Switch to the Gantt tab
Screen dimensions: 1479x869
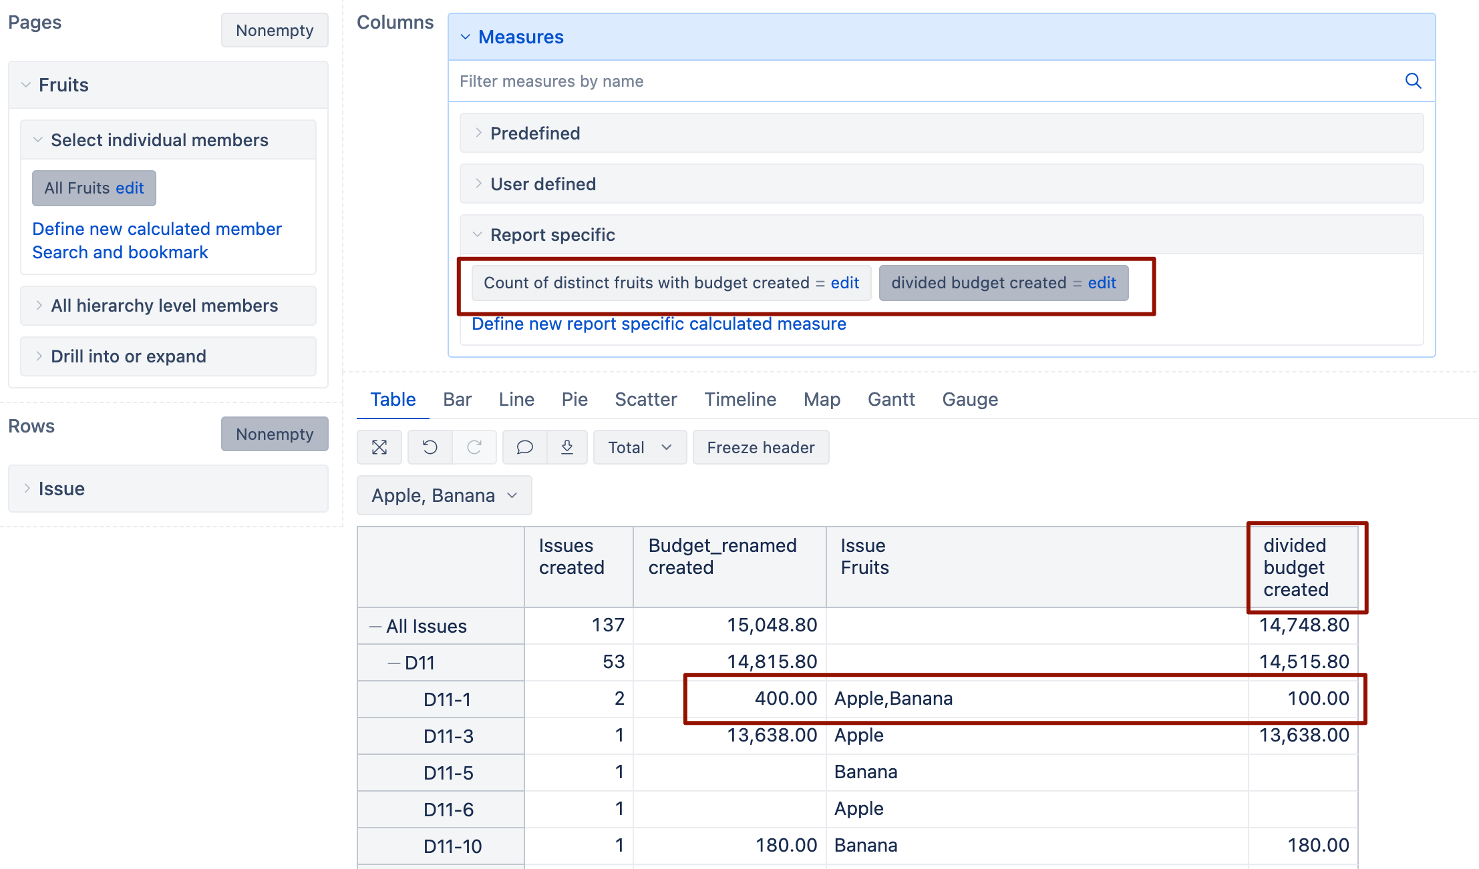pyautogui.click(x=891, y=399)
